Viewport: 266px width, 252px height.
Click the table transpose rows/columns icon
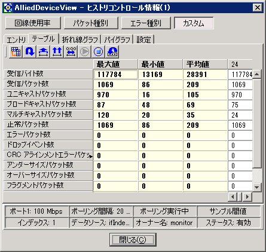point(16,52)
